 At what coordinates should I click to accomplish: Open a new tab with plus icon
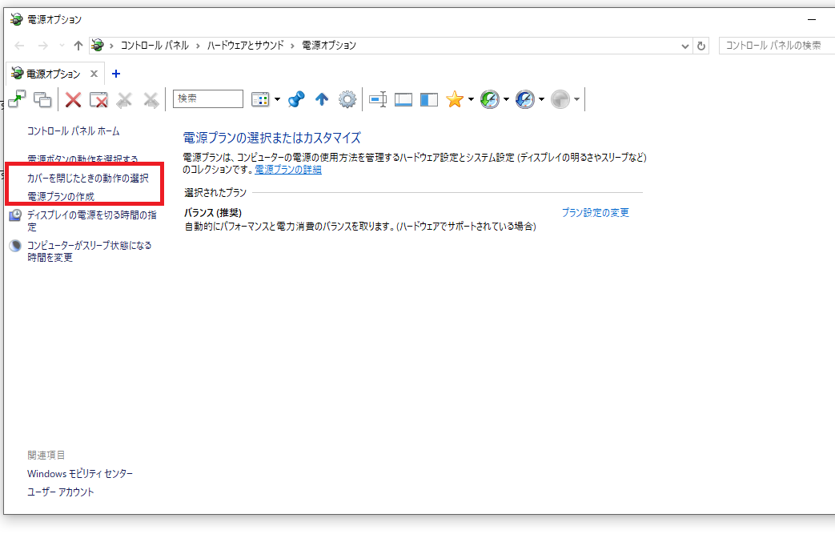tap(116, 74)
